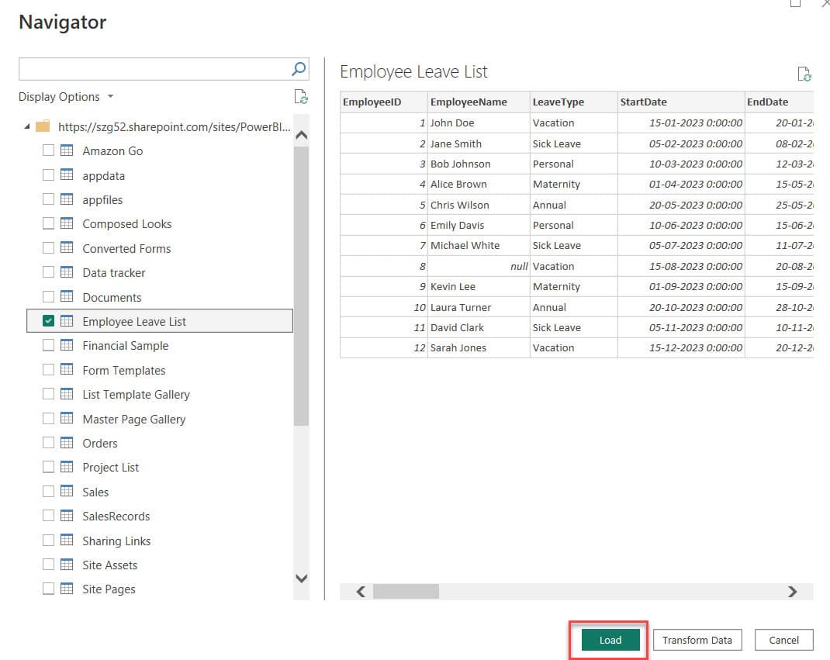
Task: Click the Amazon Go table icon
Action: tap(67, 150)
